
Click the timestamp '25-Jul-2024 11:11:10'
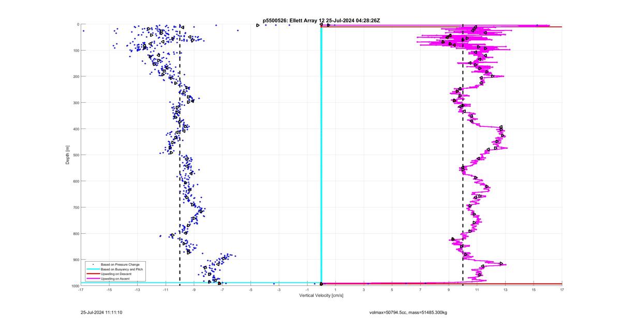tap(101, 312)
